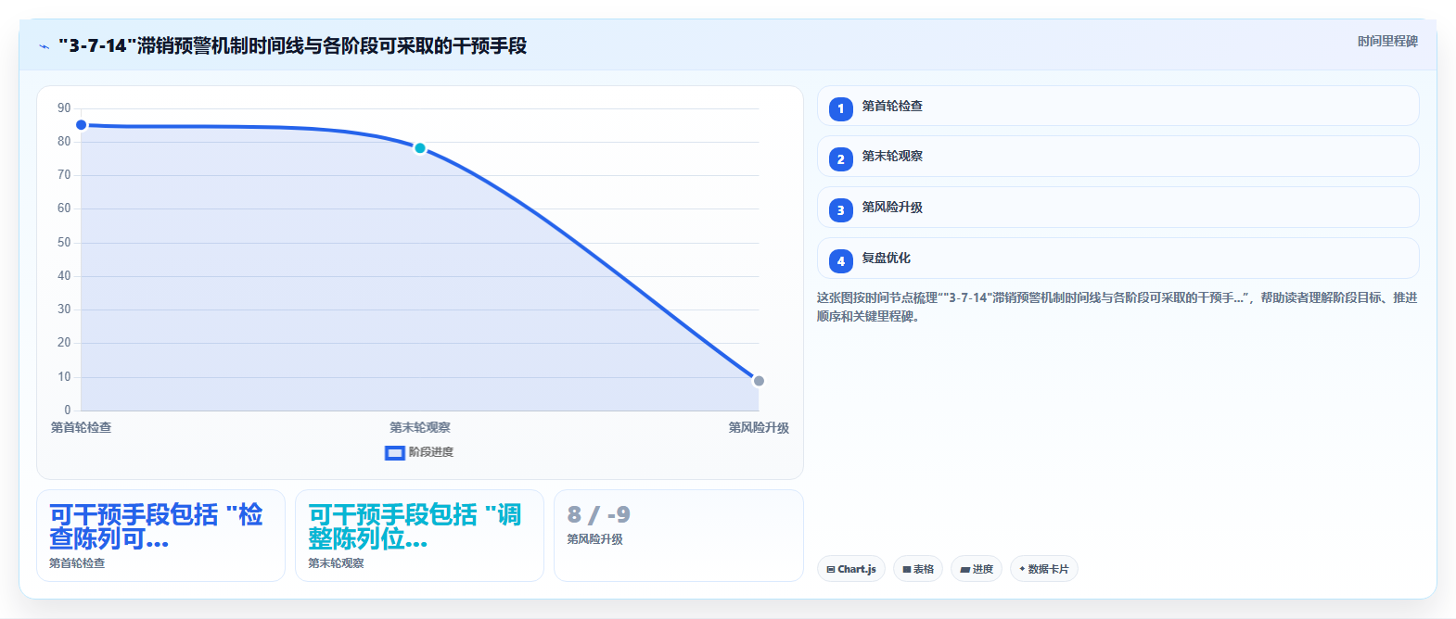Click the cyan data point at 第末轮观察

420,148
